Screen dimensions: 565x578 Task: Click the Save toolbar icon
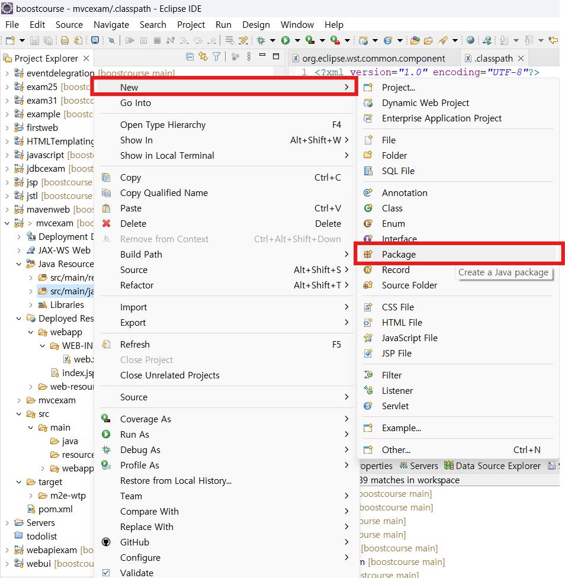[x=34, y=40]
